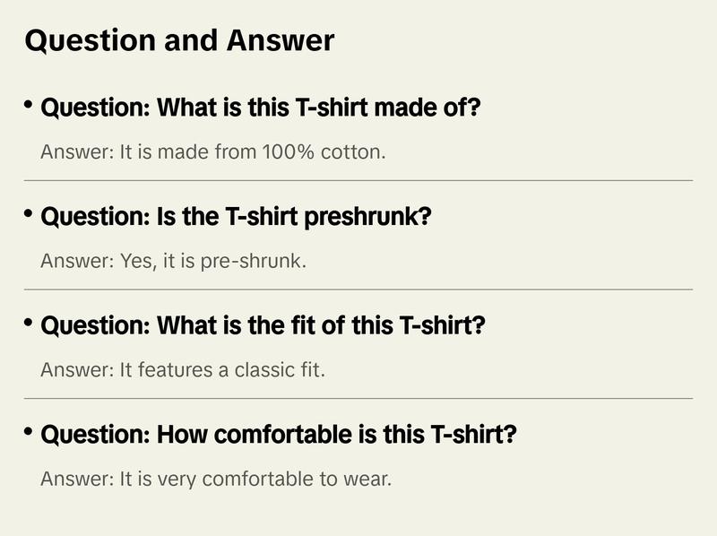
Task: Open the question about T-shirt fit
Action: (x=263, y=325)
